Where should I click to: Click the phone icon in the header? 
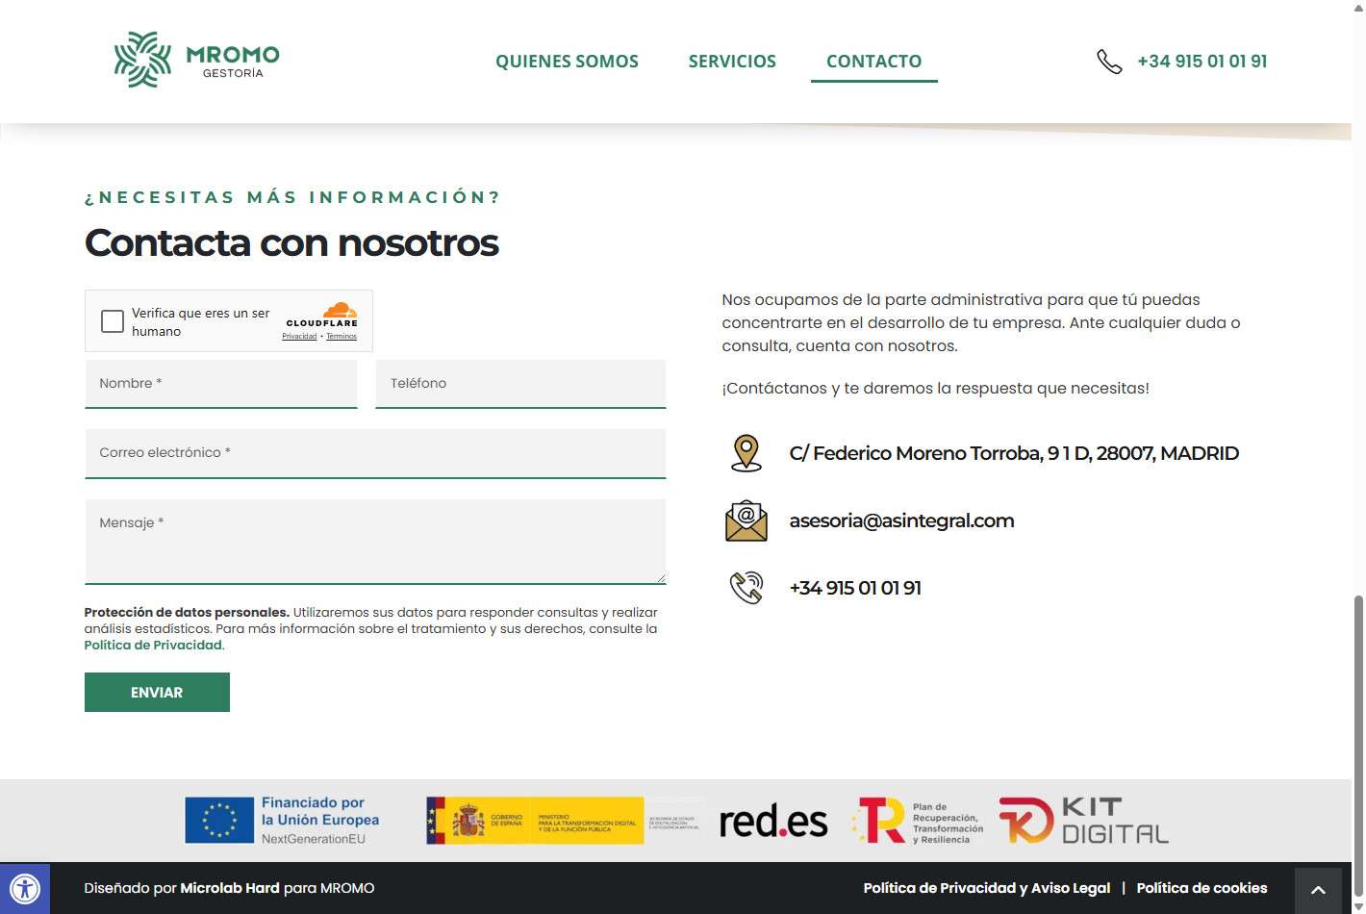[1109, 62]
